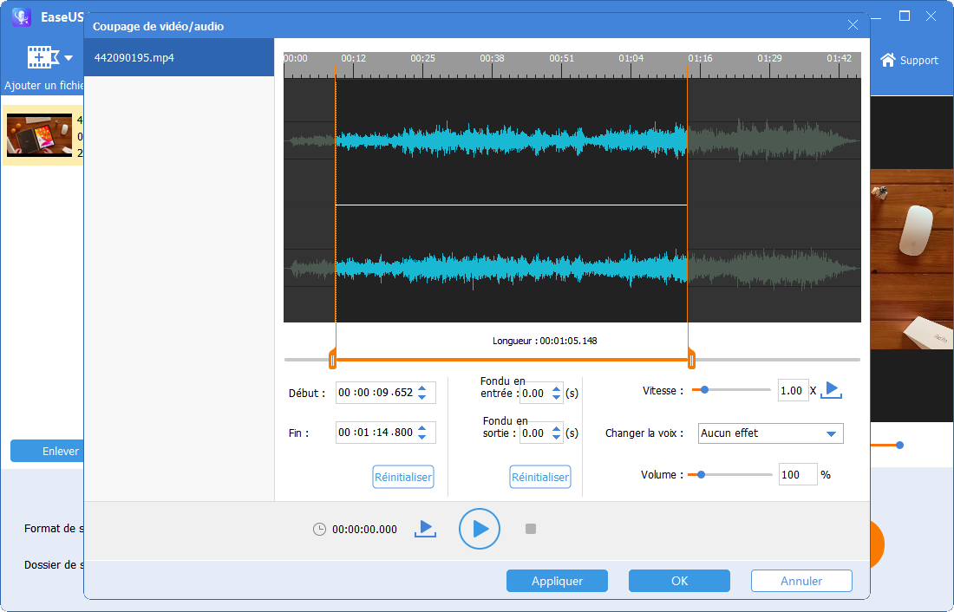Click the Volume value field
954x612 pixels.
pos(798,474)
